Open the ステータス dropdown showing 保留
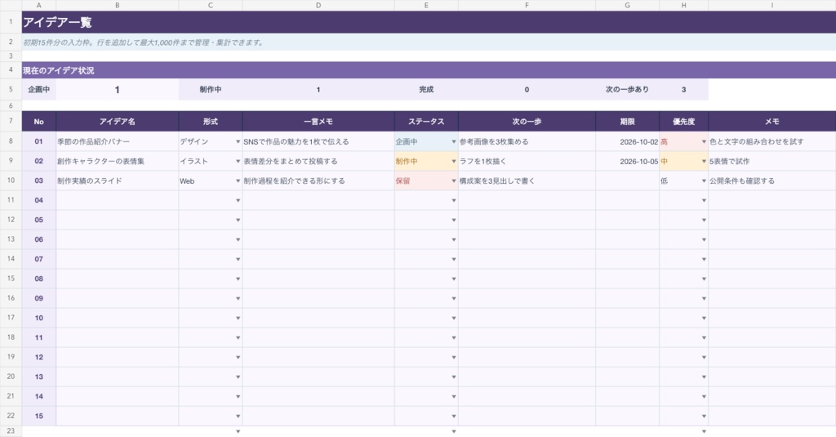The height and width of the screenshot is (437, 836). [x=454, y=181]
